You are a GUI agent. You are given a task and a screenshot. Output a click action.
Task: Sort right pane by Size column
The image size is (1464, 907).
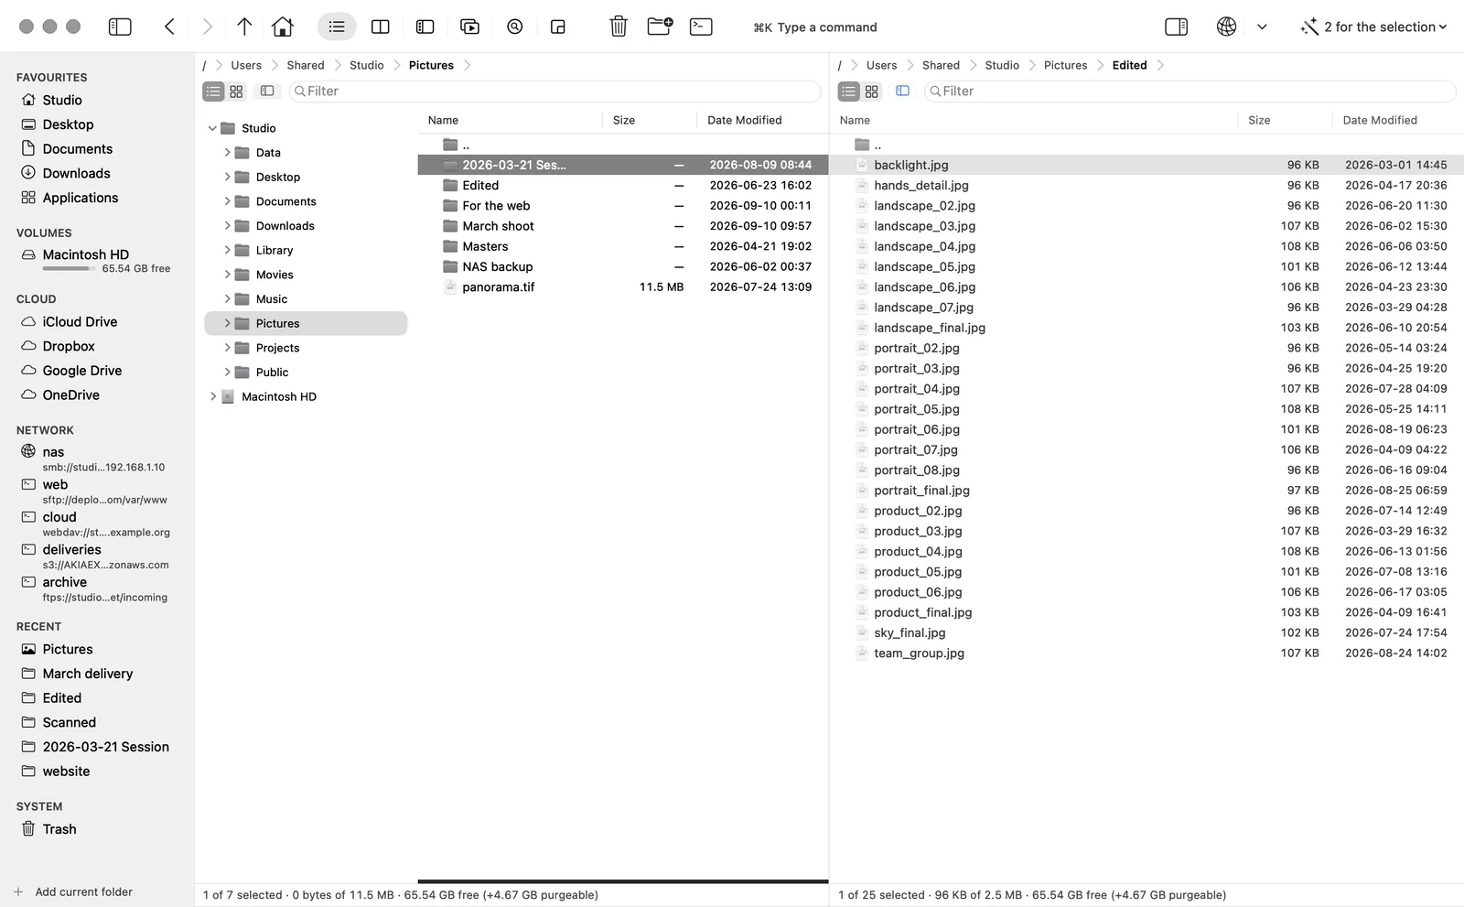pos(1259,120)
